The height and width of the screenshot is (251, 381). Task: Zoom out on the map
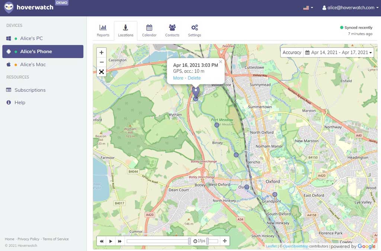tap(102, 62)
